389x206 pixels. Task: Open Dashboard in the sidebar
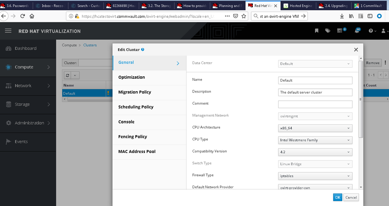pos(28,48)
